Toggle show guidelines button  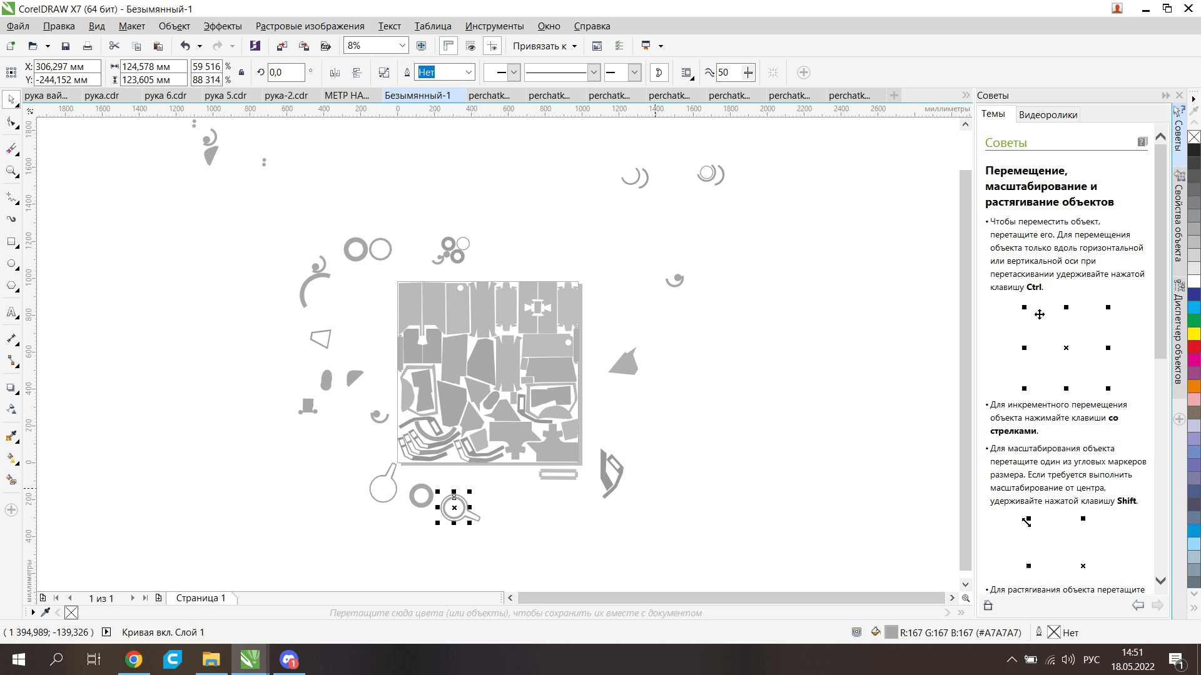(492, 46)
